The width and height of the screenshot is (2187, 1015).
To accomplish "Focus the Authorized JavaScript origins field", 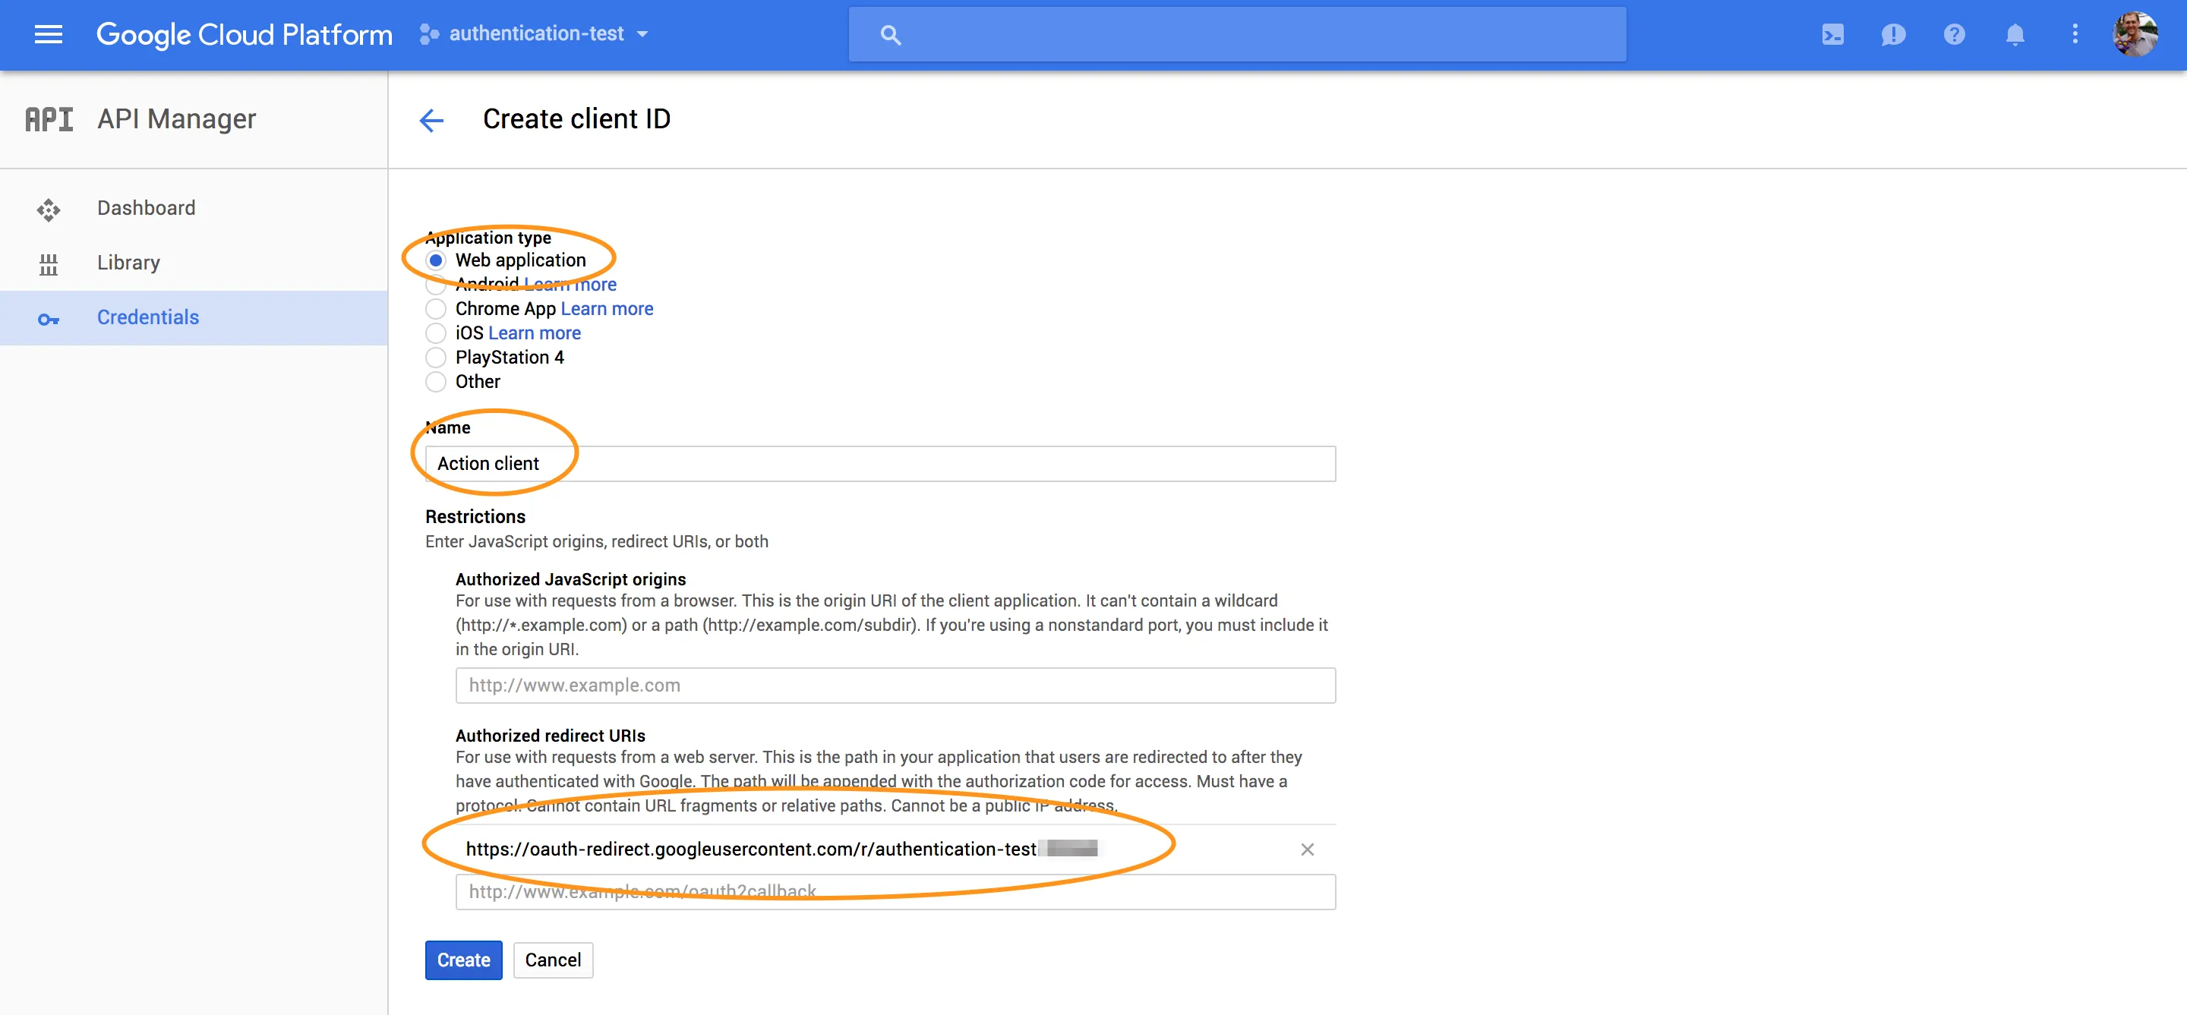I will pyautogui.click(x=895, y=686).
